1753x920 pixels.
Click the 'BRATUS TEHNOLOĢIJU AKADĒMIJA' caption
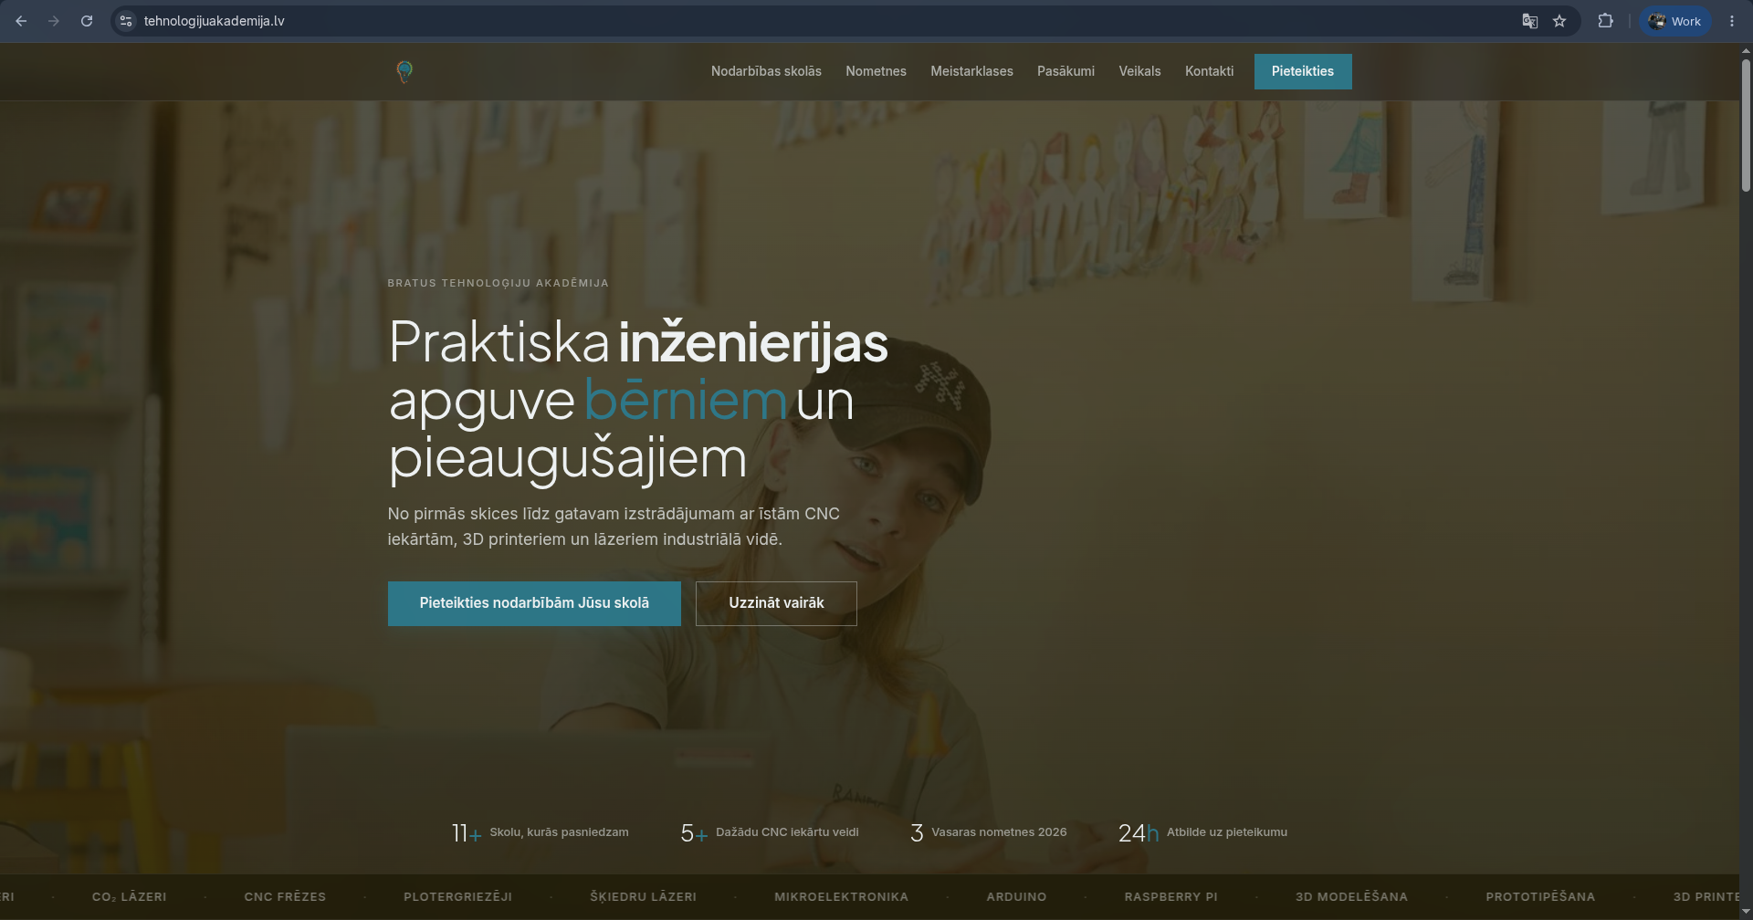click(498, 283)
